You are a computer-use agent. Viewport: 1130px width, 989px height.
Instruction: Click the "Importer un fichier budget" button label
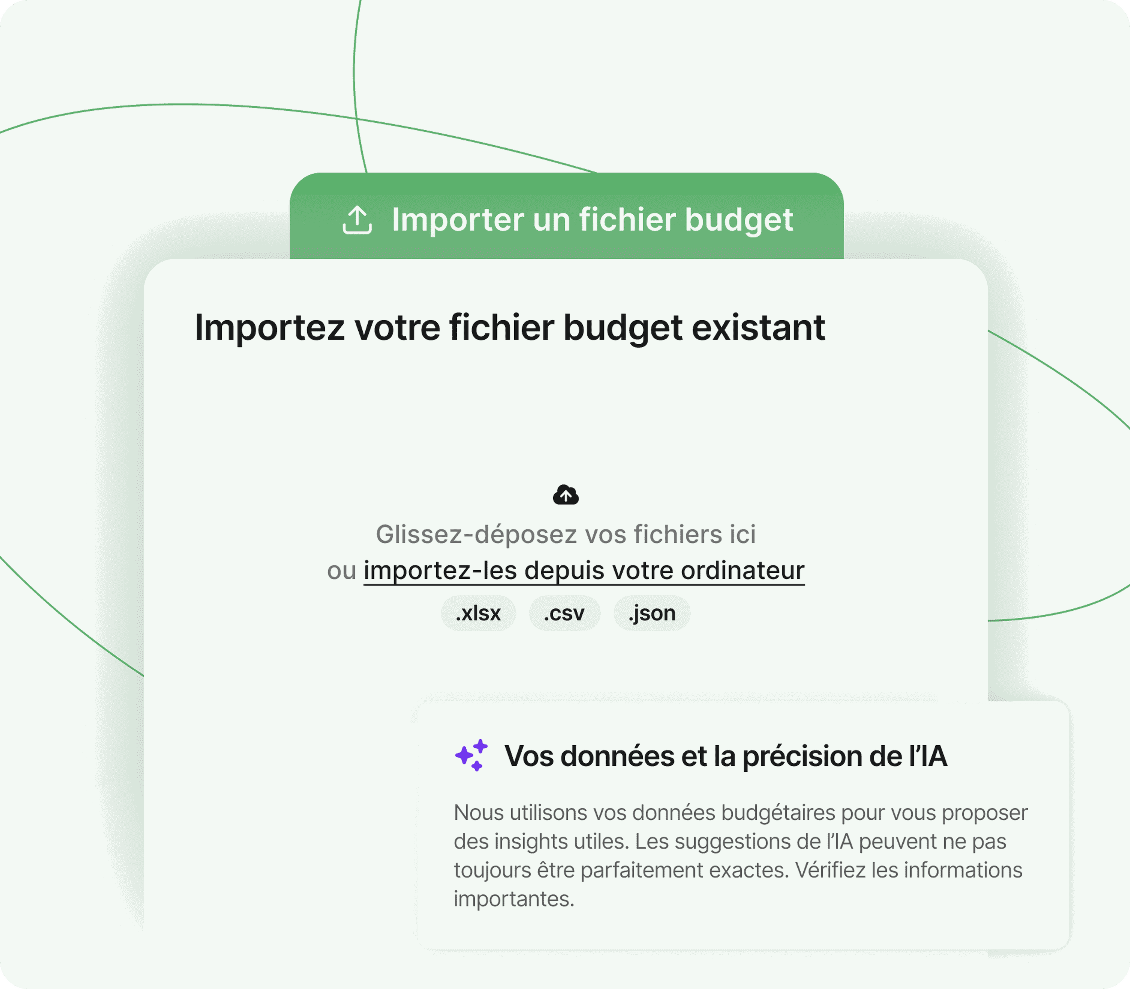[x=593, y=220]
